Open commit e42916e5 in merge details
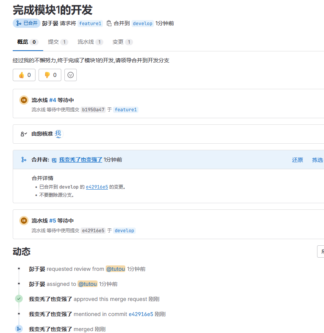Image resolution: width=324 pixels, height=333 pixels. pos(97,187)
